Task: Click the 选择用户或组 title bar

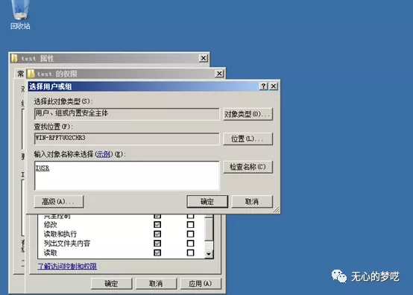Action: (144, 86)
